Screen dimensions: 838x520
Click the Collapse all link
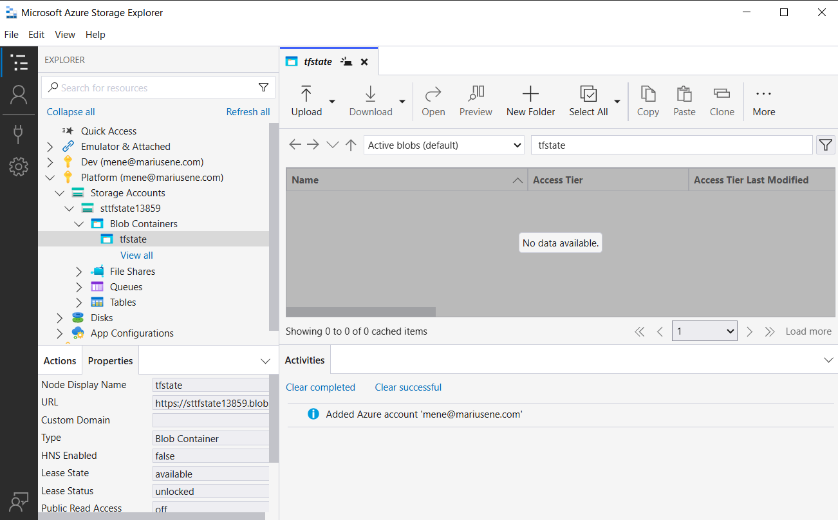[x=71, y=112]
